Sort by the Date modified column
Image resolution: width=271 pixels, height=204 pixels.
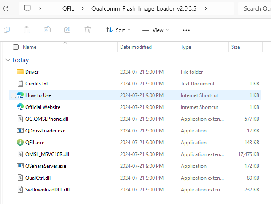136,47
